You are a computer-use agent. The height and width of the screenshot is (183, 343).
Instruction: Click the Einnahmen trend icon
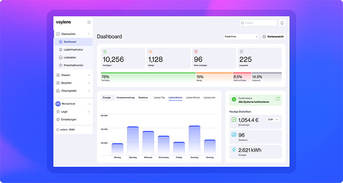coord(234,120)
